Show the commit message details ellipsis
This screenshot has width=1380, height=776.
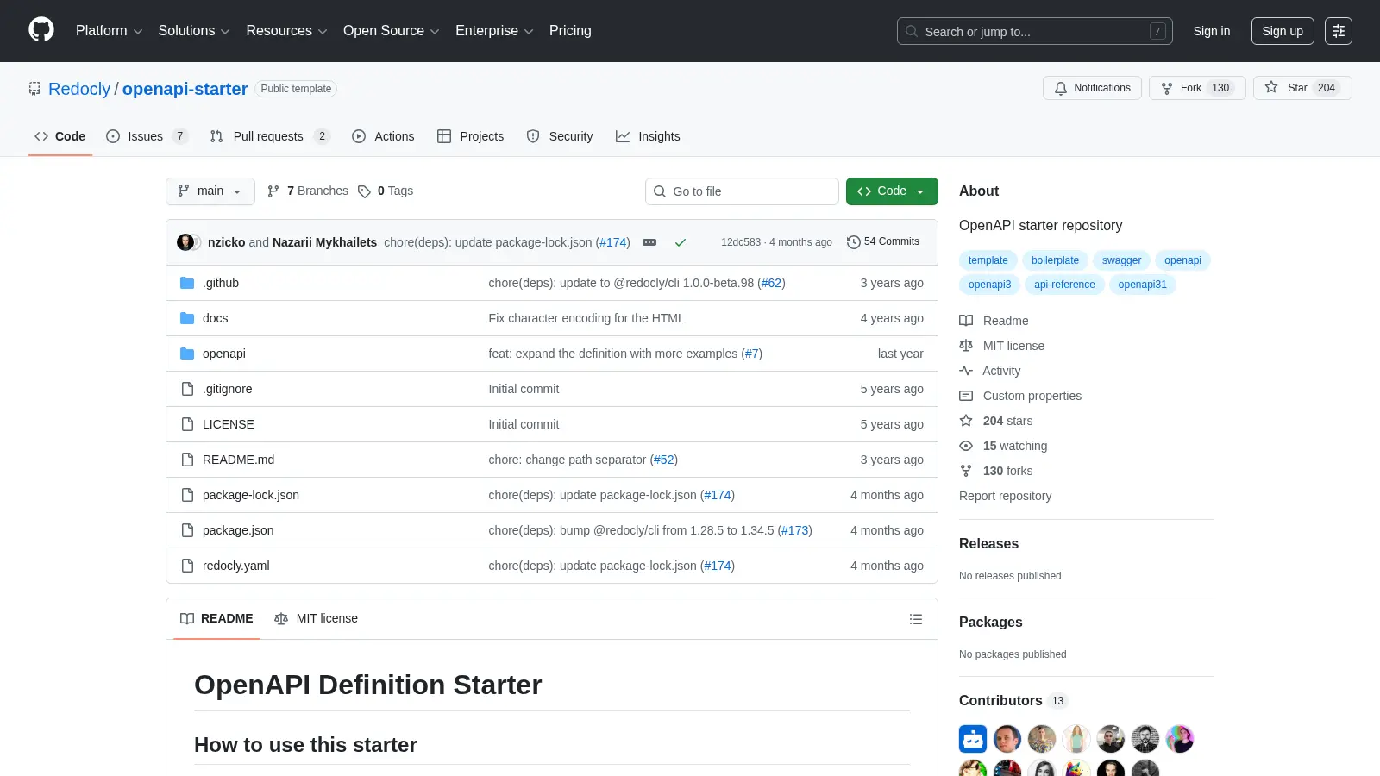(649, 242)
